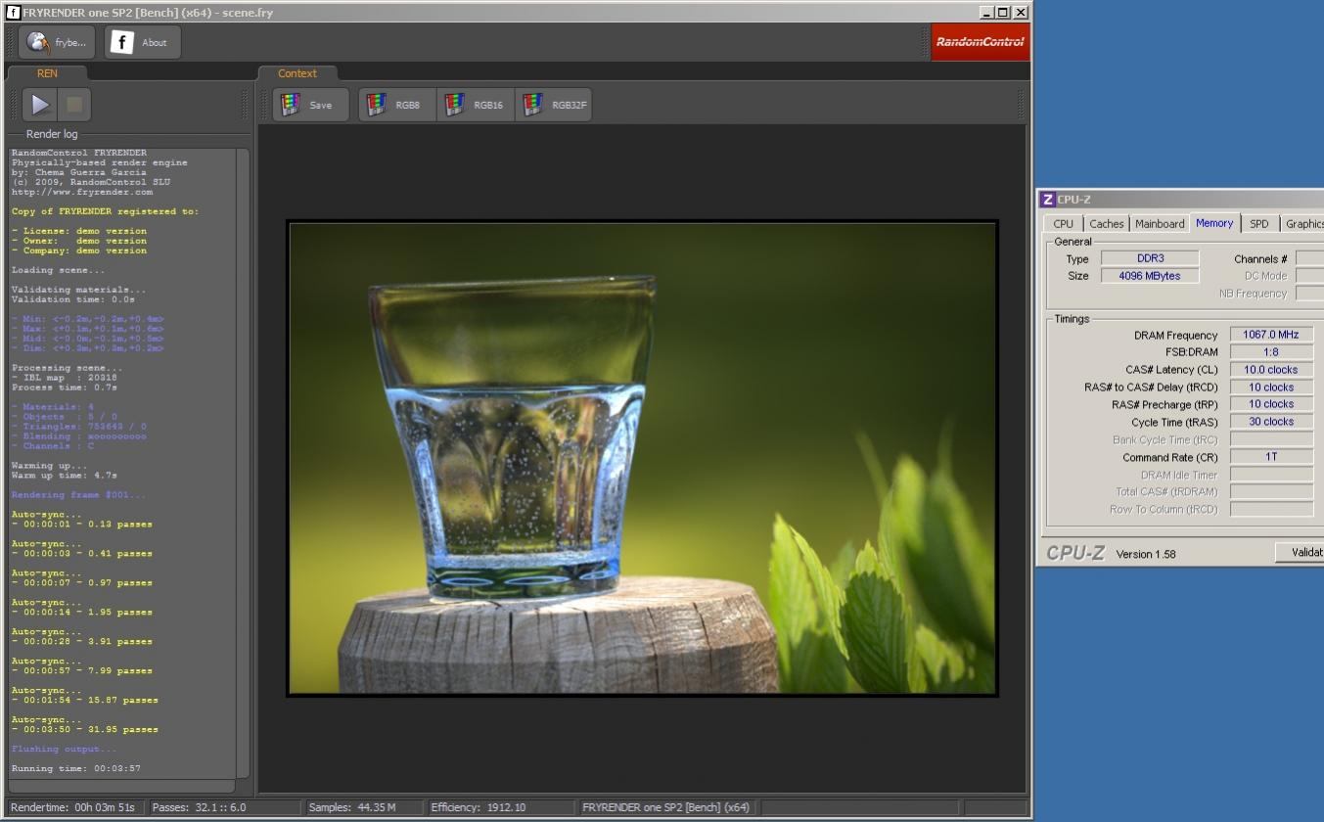Screen dimensions: 1324x822
Task: Open the frybench toolbar button
Action: point(57,42)
